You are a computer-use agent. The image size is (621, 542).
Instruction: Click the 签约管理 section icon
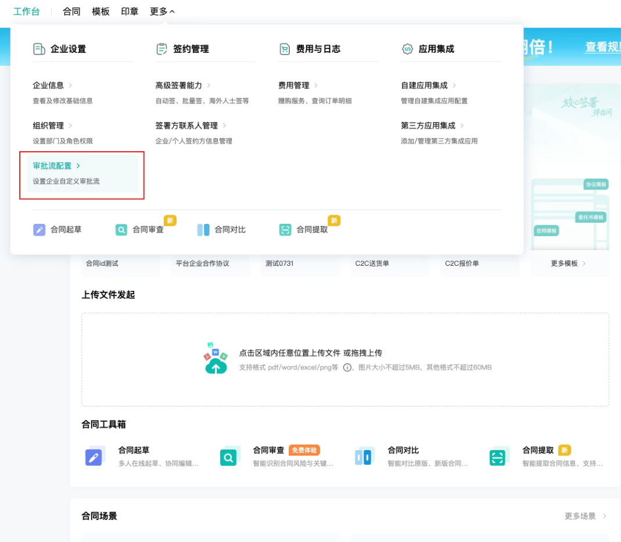click(161, 49)
